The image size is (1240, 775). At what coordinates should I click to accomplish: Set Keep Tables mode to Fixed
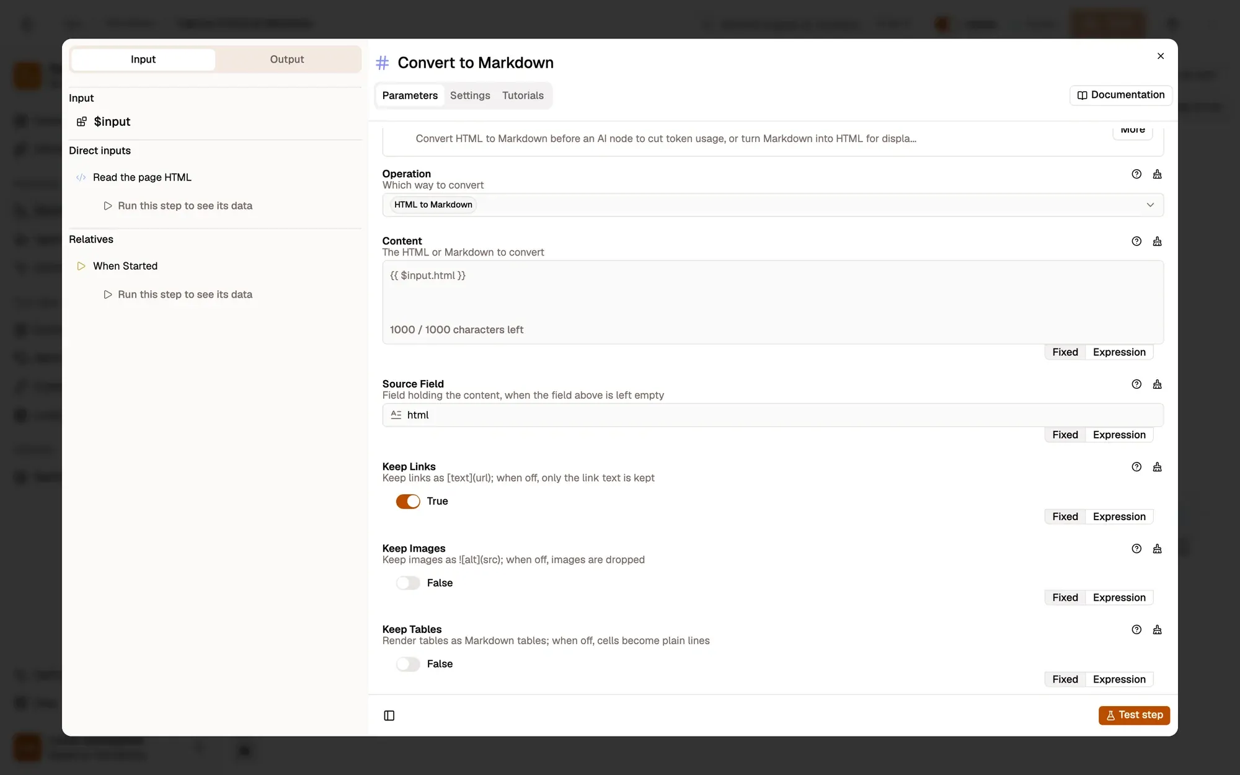click(1065, 680)
